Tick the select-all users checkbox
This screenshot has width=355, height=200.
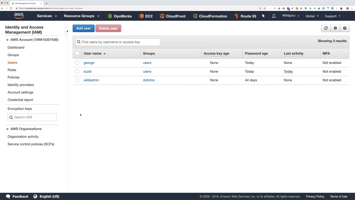point(77,53)
